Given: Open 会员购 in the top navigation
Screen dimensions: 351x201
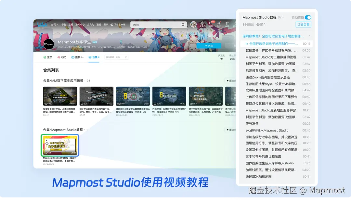Looking at the screenshot, I should click(x=90, y=25).
